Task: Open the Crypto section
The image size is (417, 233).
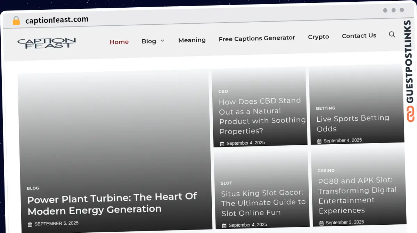Action: point(318,37)
